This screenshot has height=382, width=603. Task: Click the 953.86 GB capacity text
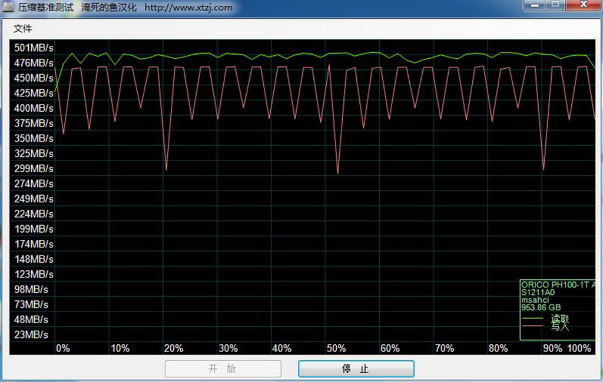541,307
